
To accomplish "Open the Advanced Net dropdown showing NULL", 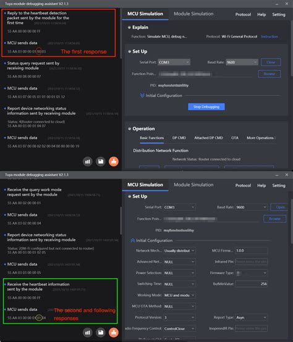I will [x=179, y=262].
